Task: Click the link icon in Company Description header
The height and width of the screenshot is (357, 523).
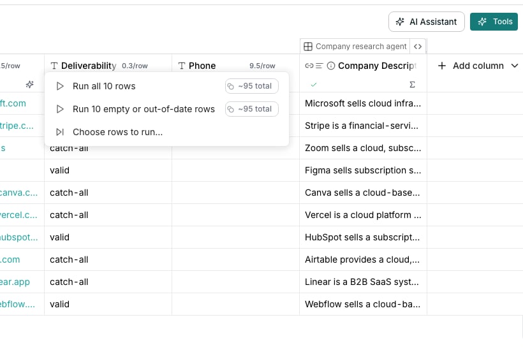Action: pos(309,66)
